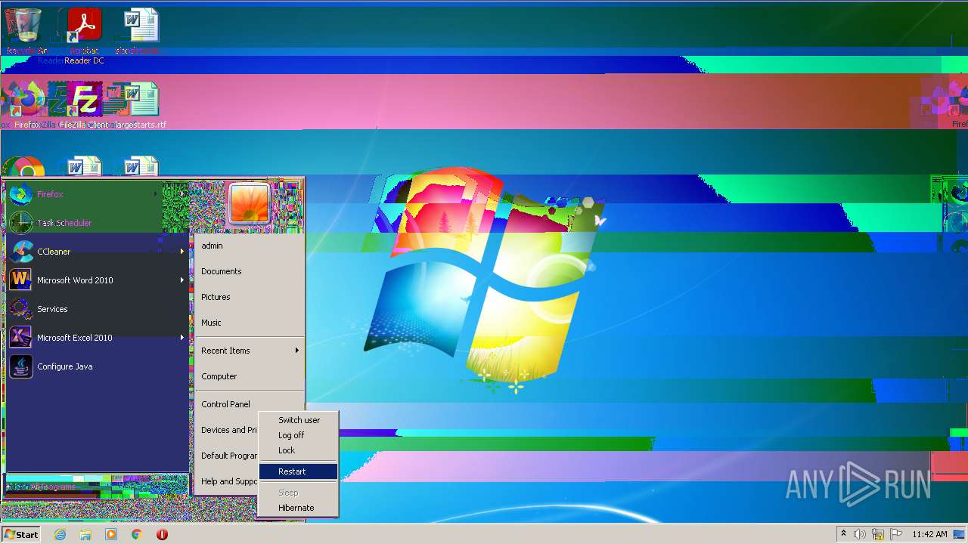This screenshot has height=544, width=968.
Task: Choose Restart in power menu
Action: coord(298,471)
